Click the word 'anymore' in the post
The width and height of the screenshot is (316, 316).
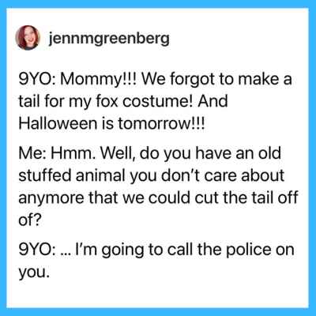51,198
